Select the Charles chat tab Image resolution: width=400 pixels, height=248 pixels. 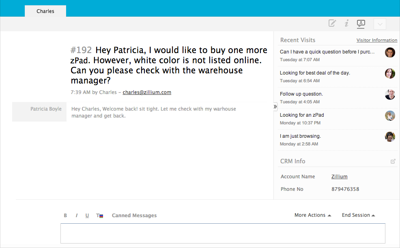pos(45,11)
